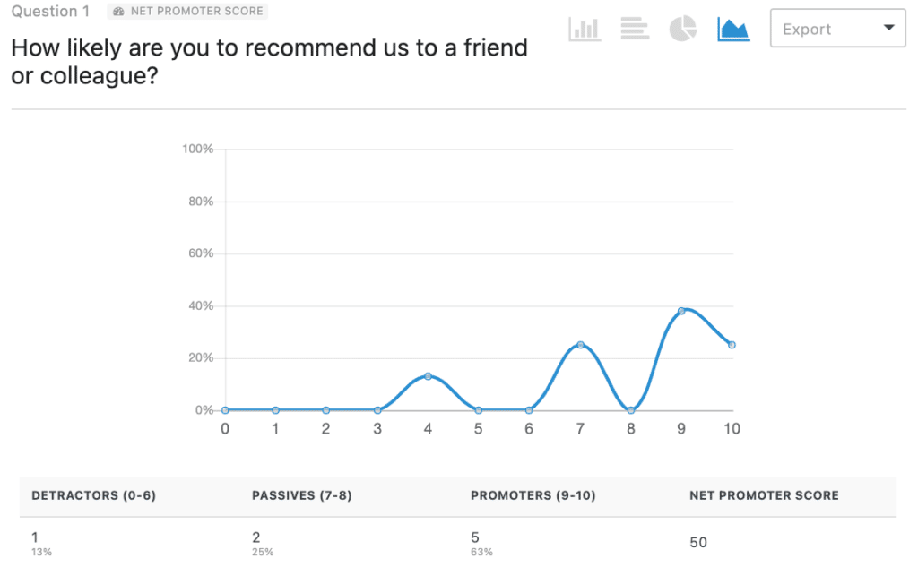Click the Net Promoter Score value 50
The height and width of the screenshot is (567, 918).
point(698,543)
